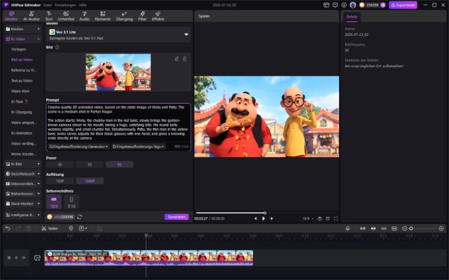Select the 6S duration option
The width and height of the screenshot is (449, 280).
pos(90,164)
